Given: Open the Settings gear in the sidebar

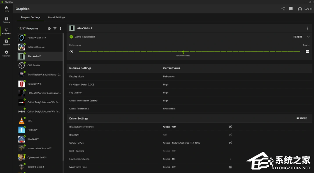Looking at the screenshot, I should (6, 53).
